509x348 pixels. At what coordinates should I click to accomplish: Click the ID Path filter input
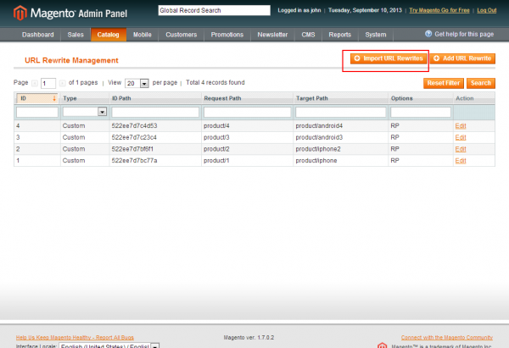click(155, 112)
